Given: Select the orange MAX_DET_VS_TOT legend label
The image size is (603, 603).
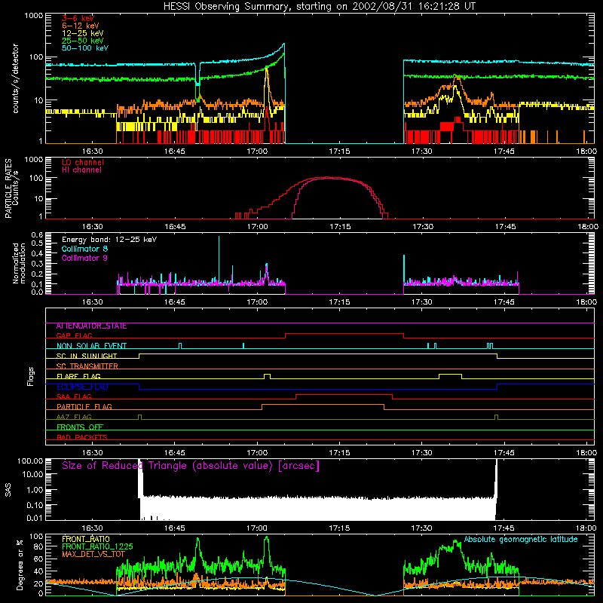Looking at the screenshot, I should click(x=93, y=554).
